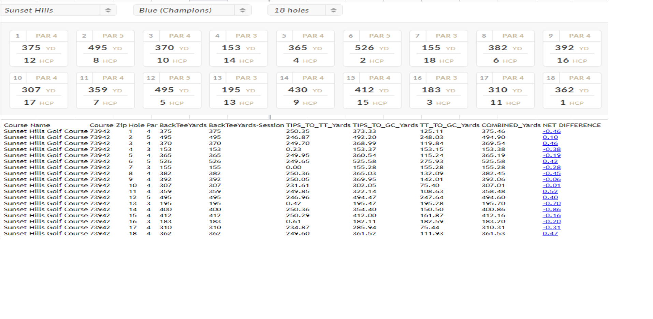
Task: Click the NET DIFFERENCE column header
Action: coord(572,125)
